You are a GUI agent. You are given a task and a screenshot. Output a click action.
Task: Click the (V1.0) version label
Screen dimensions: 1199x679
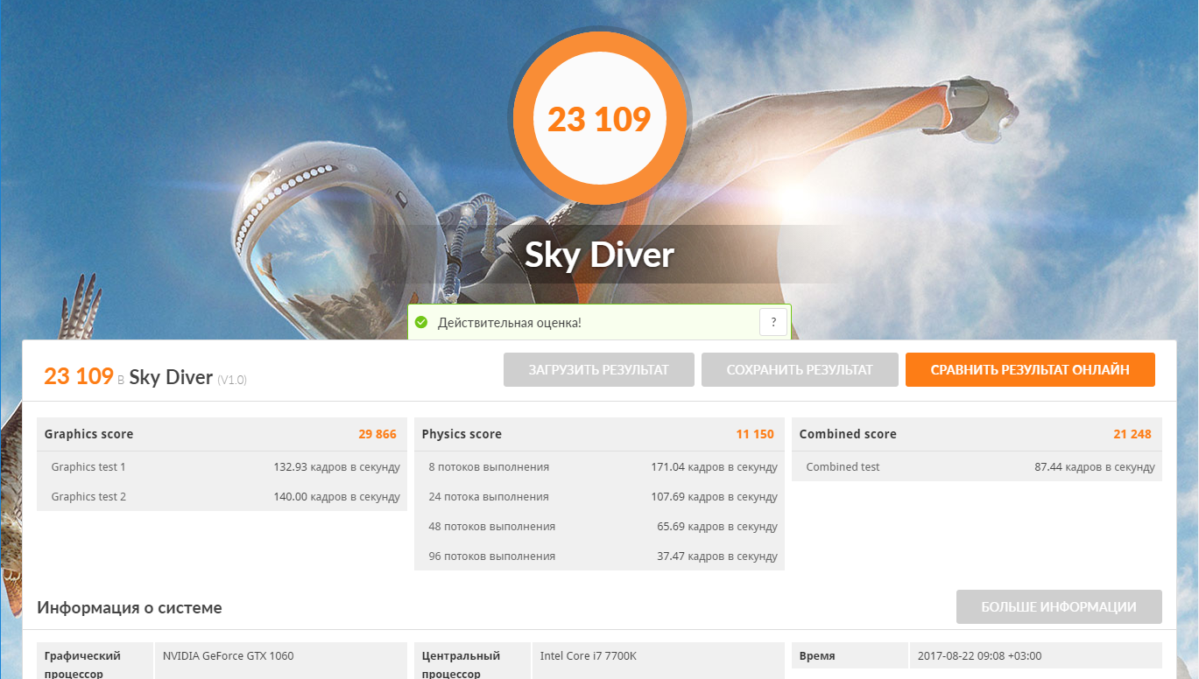[232, 380]
